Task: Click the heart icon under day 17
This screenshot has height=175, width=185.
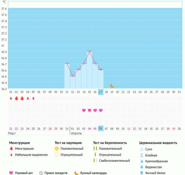Action: pyautogui.click(x=101, y=110)
